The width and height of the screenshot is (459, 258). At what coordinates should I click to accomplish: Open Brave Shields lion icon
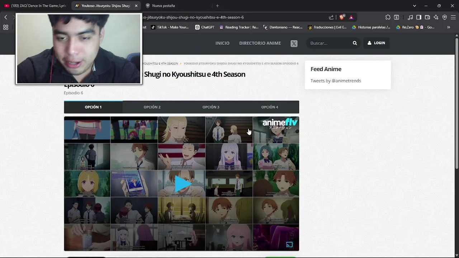coord(342,17)
